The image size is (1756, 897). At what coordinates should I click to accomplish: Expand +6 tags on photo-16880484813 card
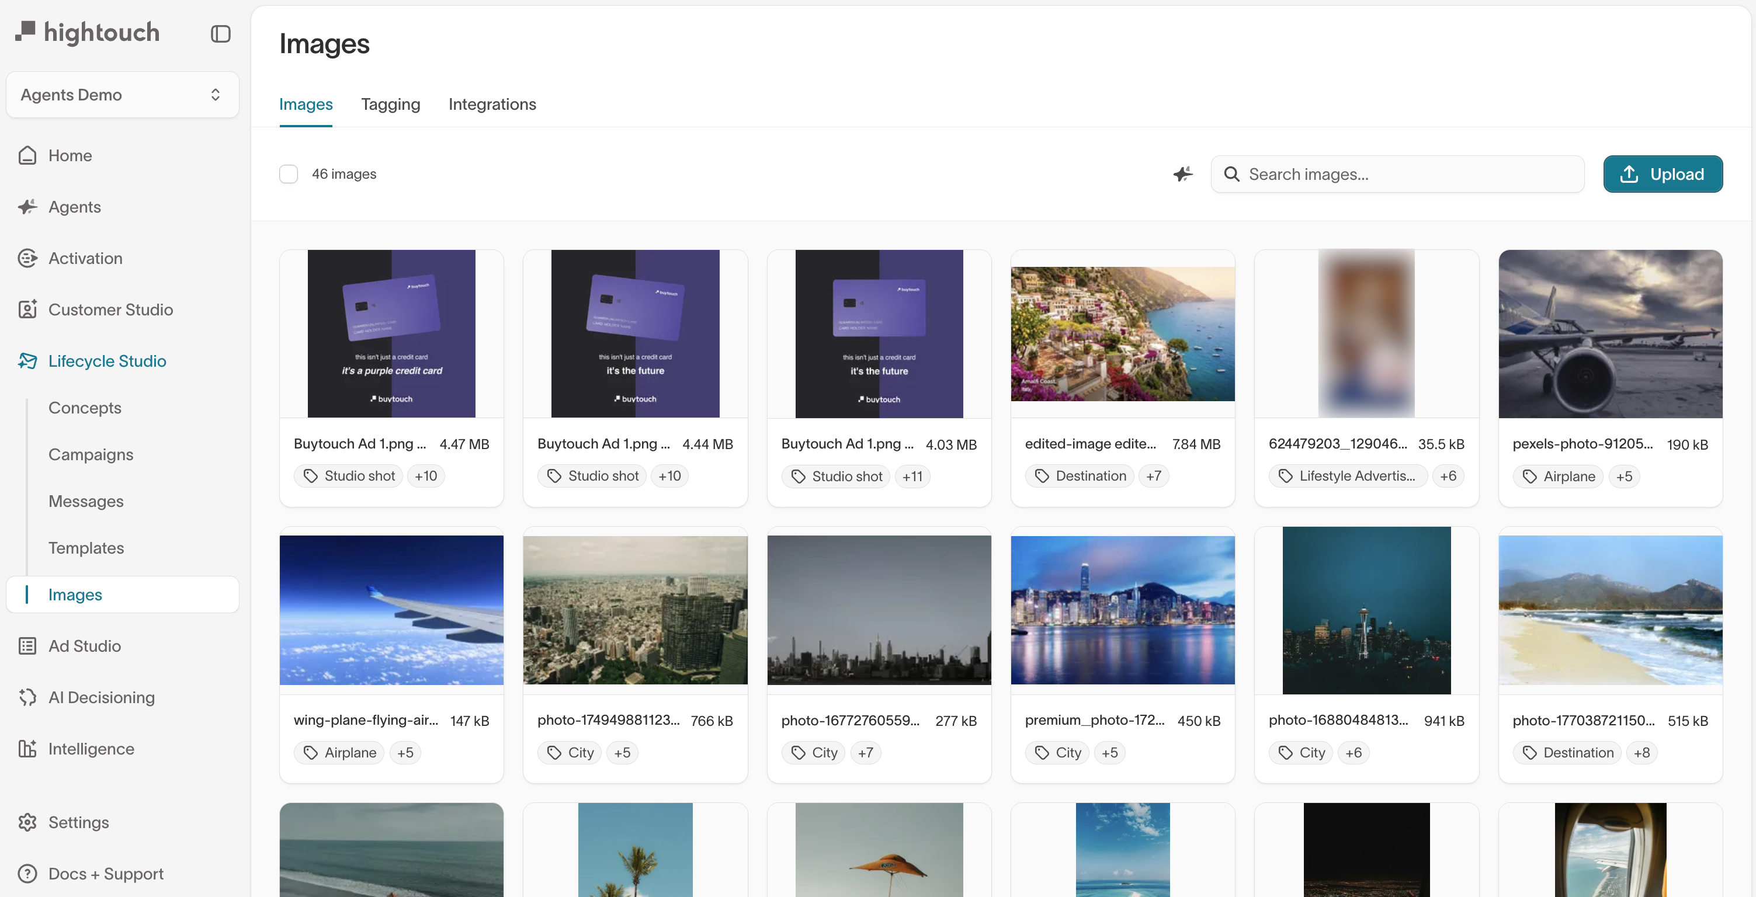(1353, 753)
